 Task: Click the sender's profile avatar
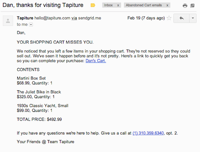pyautogui.click(x=8, y=21)
